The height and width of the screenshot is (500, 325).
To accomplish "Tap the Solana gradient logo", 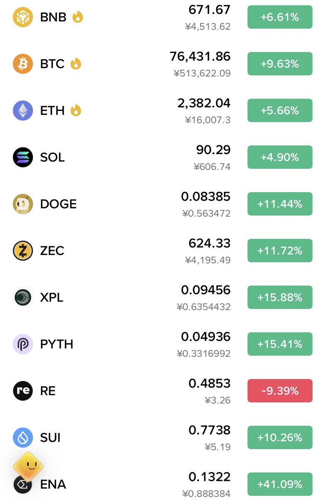I will point(23,157).
